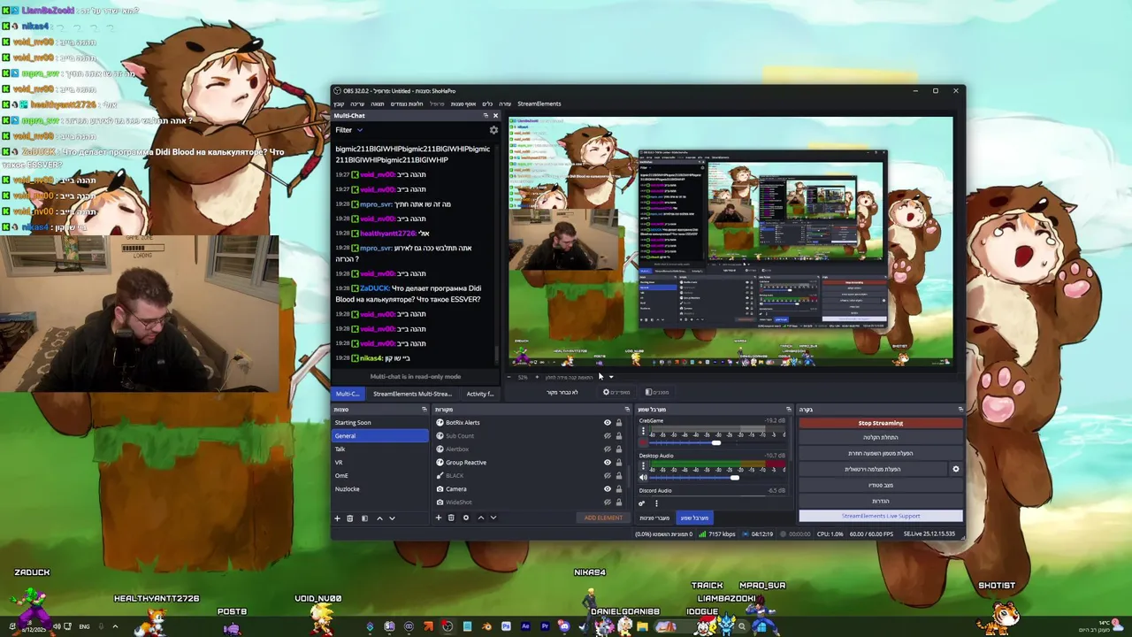
Task: Expand the chat Filter dropdown
Action: tap(348, 130)
